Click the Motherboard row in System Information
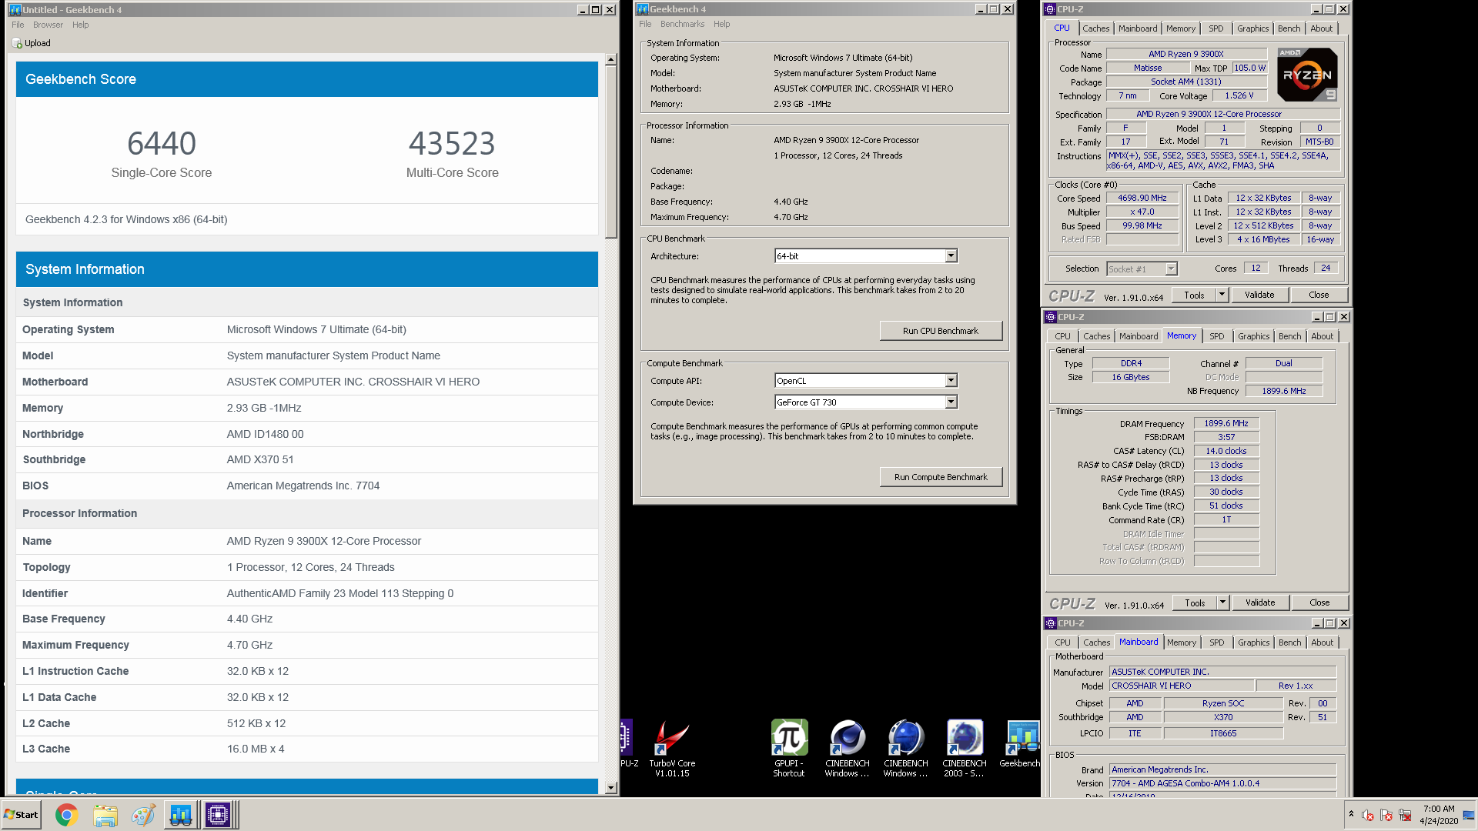 pyautogui.click(x=307, y=382)
